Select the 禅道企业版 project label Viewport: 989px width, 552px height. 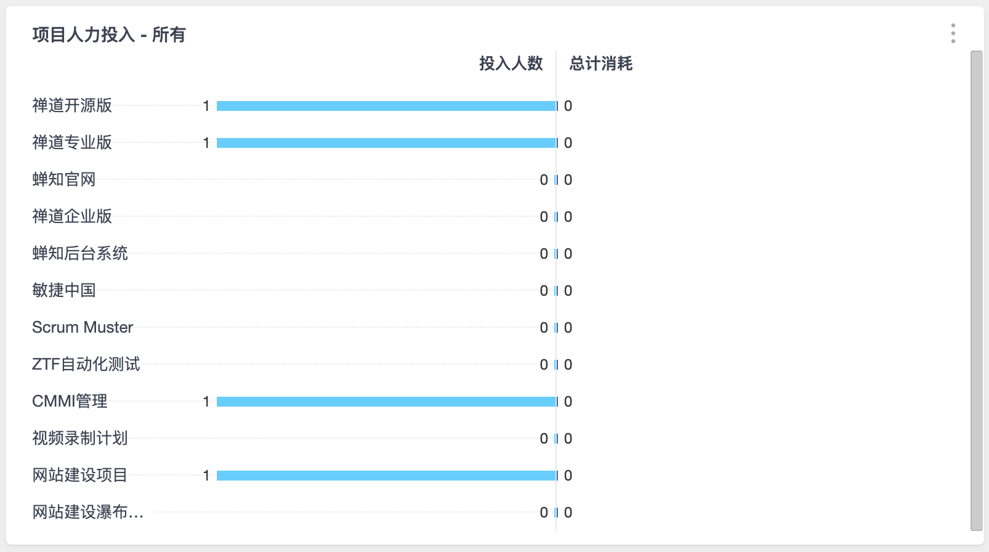point(72,216)
